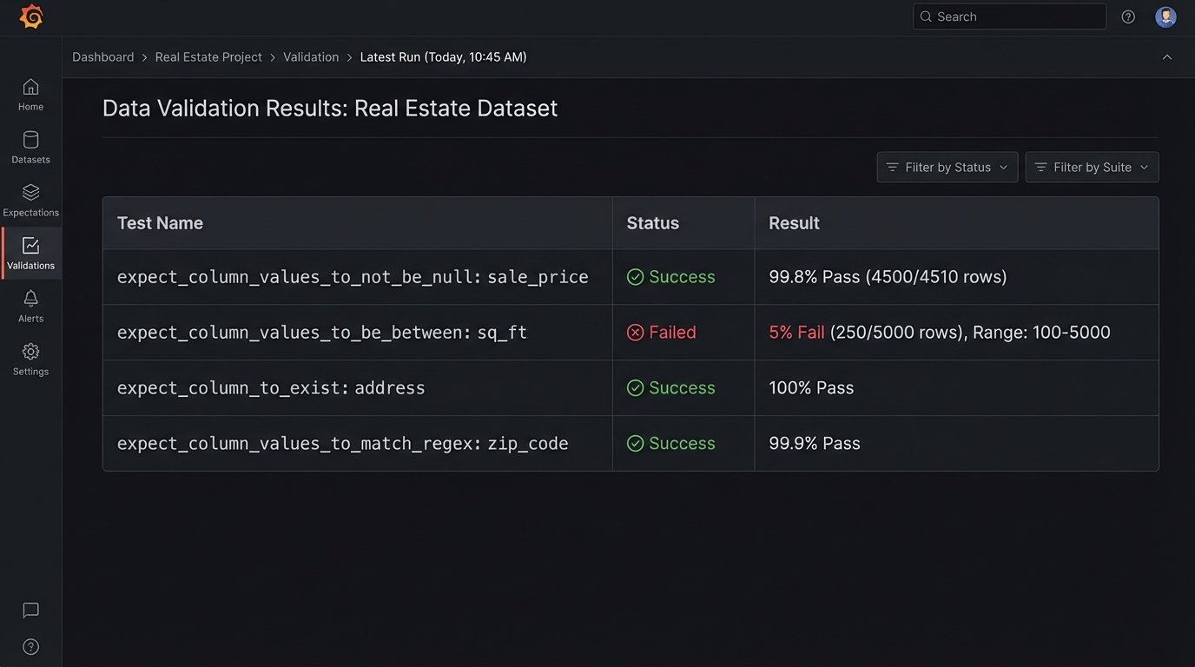This screenshot has width=1195, height=667.
Task: Open the help icon near the avatar
Action: coord(1127,16)
